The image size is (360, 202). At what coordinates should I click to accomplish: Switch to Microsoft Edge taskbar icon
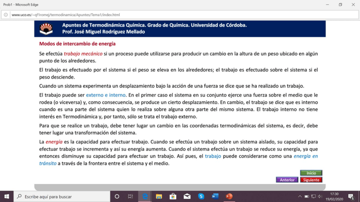point(145,196)
